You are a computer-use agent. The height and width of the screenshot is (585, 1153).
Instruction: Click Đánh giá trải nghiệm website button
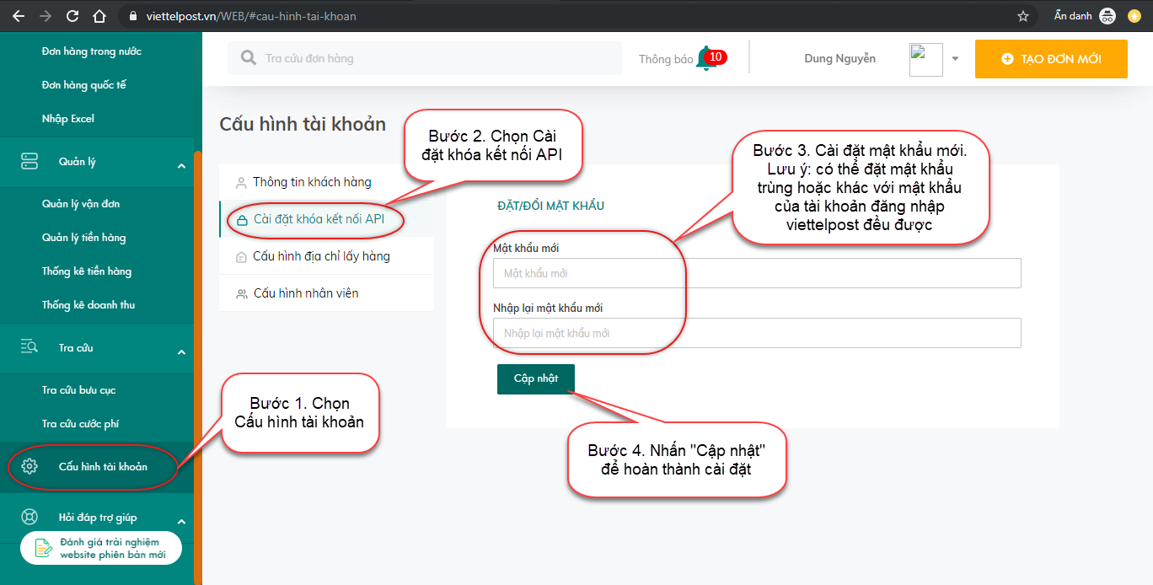[101, 548]
